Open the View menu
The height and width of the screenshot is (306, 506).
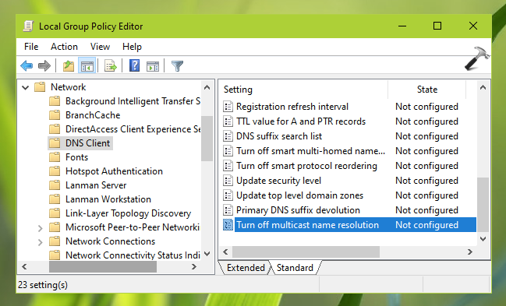(100, 47)
